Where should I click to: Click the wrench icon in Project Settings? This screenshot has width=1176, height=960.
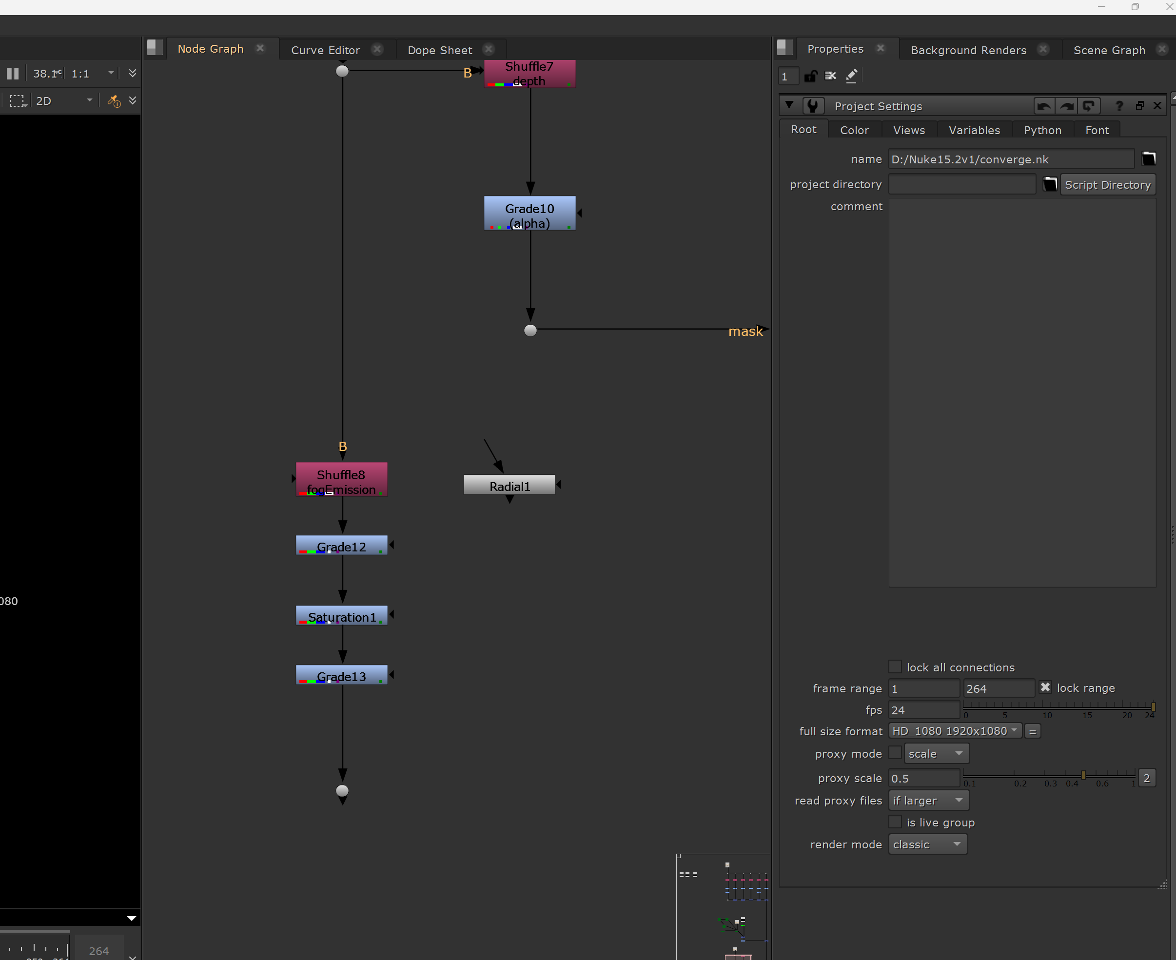(813, 106)
